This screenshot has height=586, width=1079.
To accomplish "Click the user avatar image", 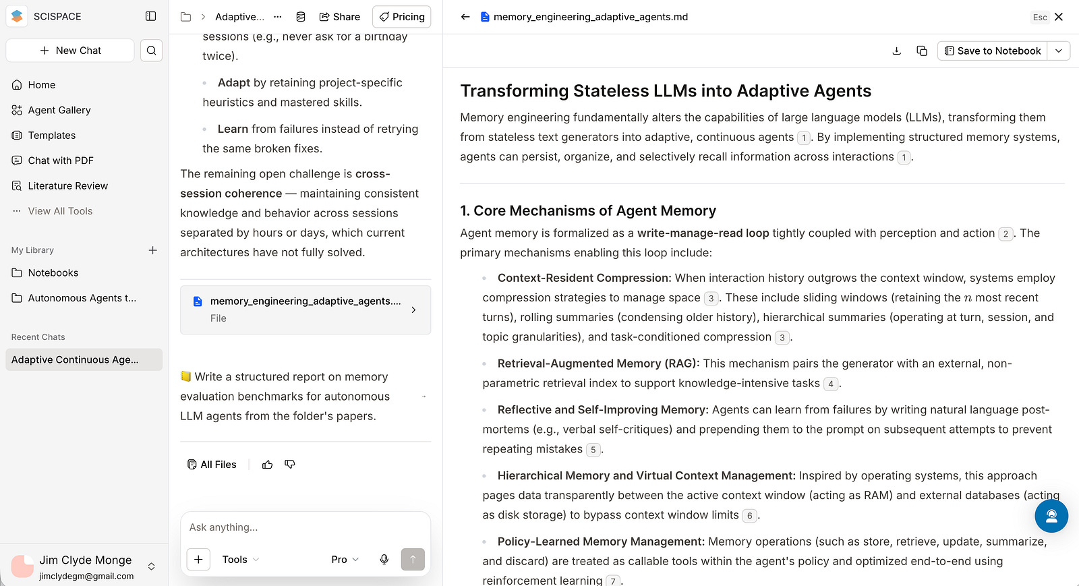I will 22,566.
